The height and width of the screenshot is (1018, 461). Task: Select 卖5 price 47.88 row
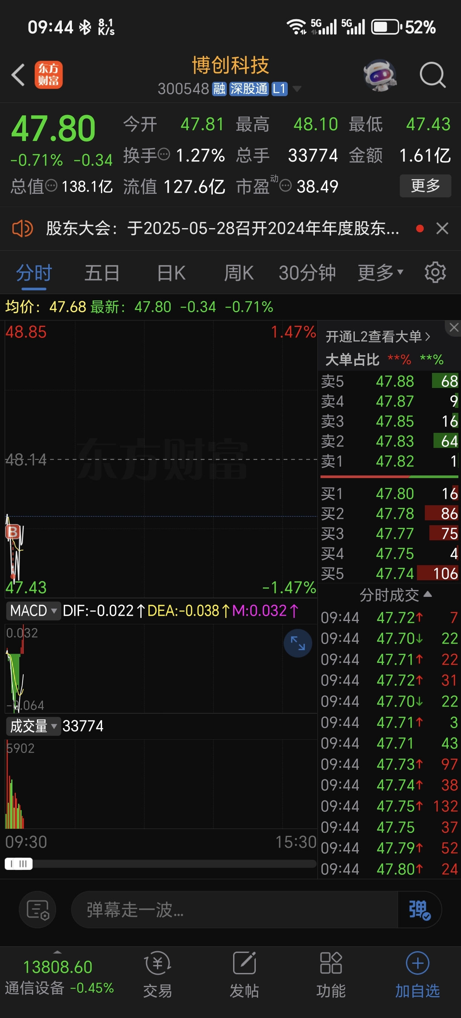(389, 381)
